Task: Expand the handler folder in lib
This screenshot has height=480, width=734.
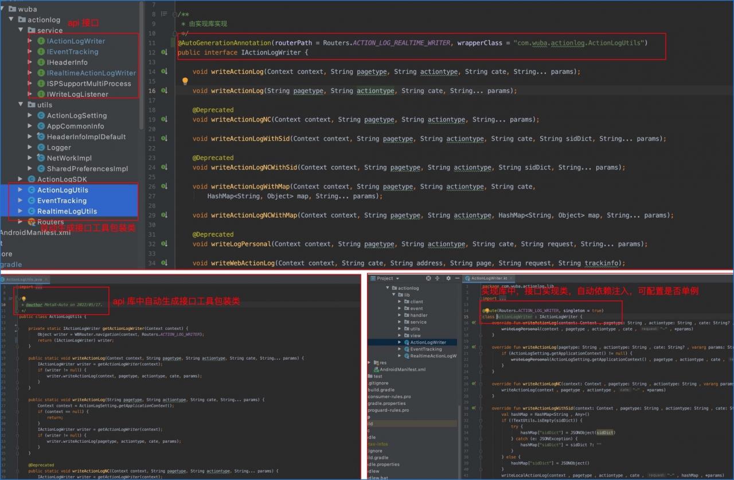Action: pos(400,316)
